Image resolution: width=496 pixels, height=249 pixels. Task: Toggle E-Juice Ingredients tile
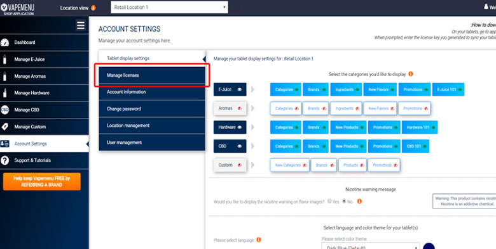tap(346, 89)
